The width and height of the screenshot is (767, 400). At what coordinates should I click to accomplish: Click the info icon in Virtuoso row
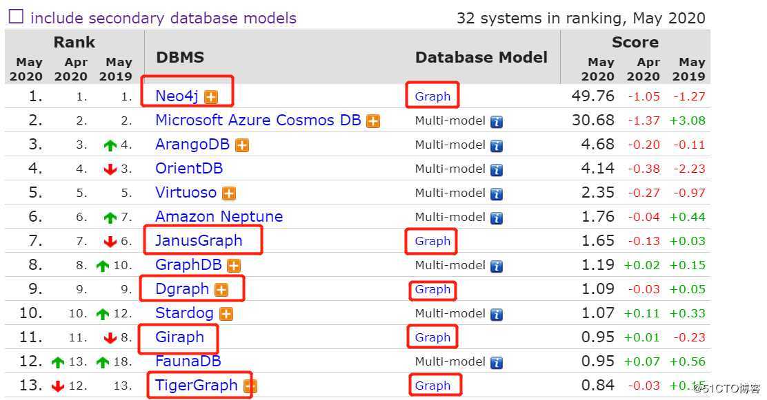coord(497,194)
